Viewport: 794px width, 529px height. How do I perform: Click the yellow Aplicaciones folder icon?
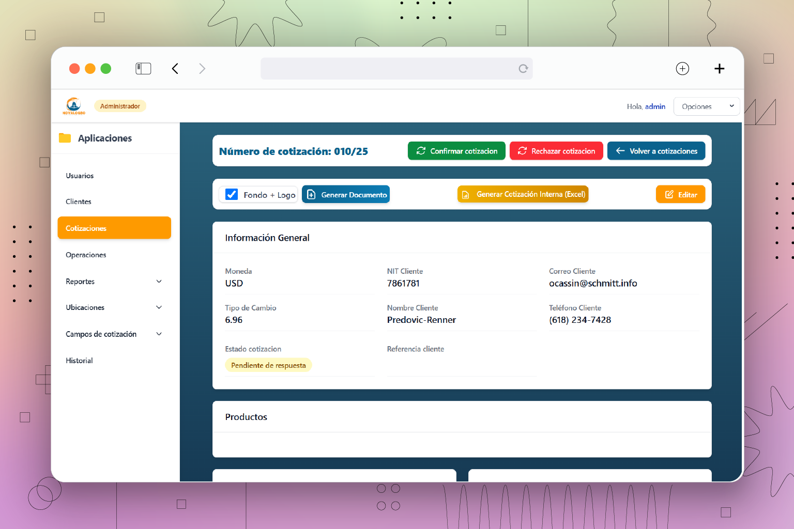click(x=65, y=138)
